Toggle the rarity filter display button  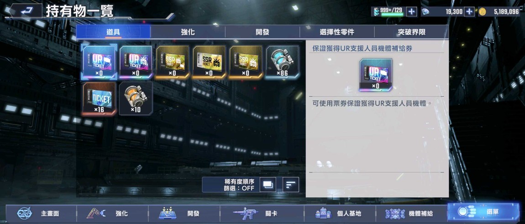[x=268, y=184]
